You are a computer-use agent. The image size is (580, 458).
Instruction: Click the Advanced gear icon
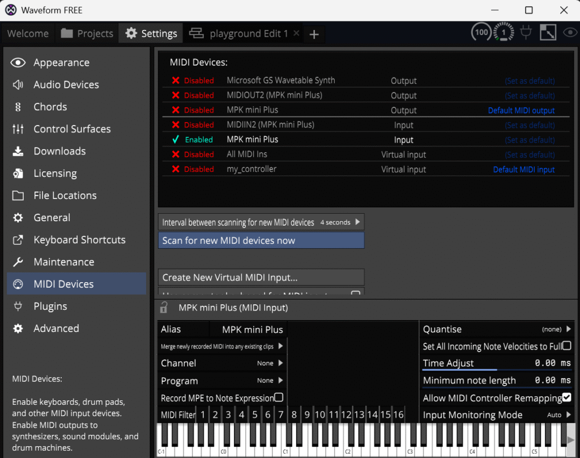pos(18,329)
